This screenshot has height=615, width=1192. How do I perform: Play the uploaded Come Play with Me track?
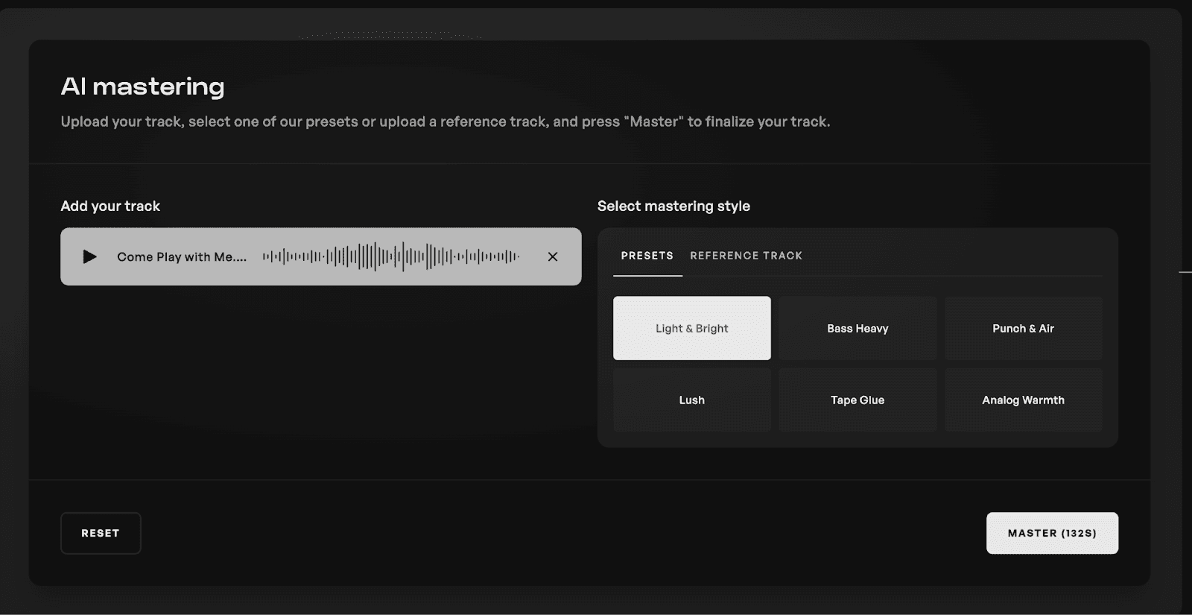tap(90, 256)
